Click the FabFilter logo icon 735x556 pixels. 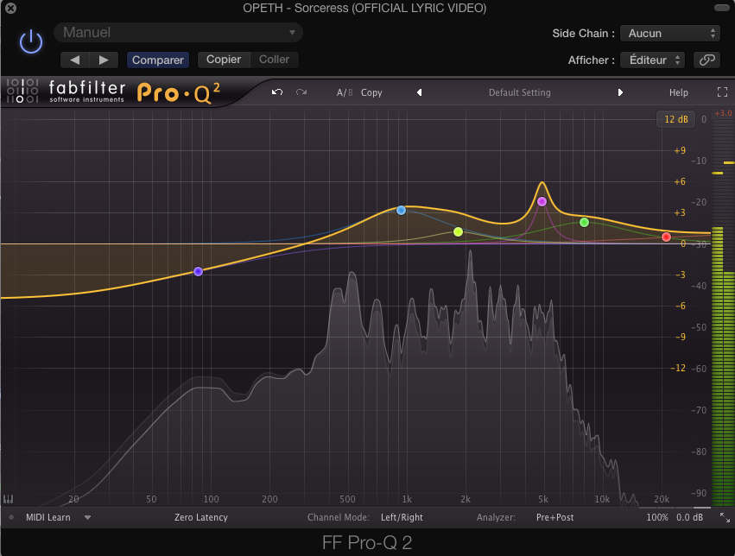coord(22,91)
